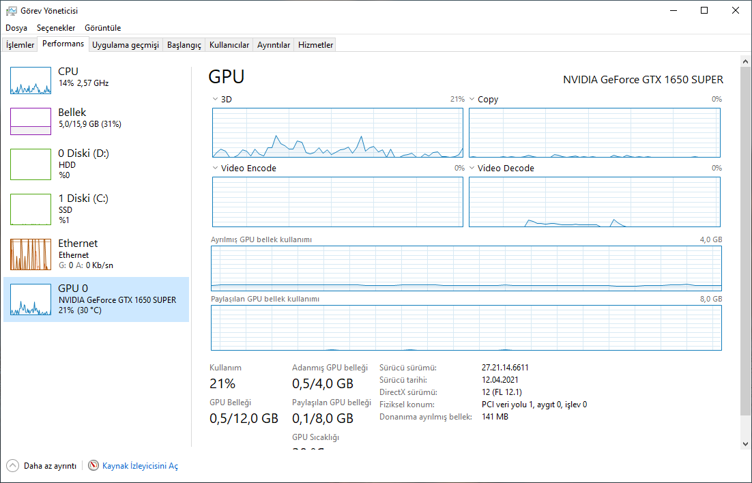Open the 1 Diski (C:) graph
This screenshot has width=752, height=483.
click(31, 209)
